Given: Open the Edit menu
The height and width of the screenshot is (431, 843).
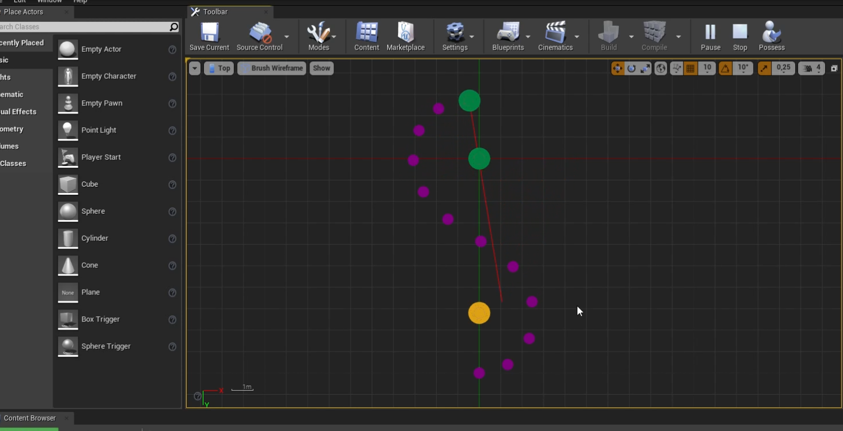Looking at the screenshot, I should pos(20,2).
